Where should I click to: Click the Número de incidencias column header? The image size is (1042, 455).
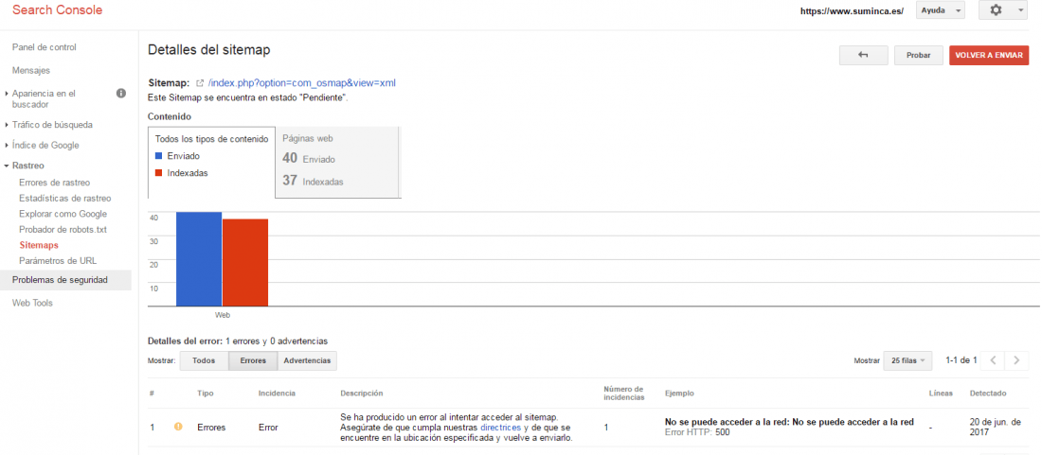[624, 394]
